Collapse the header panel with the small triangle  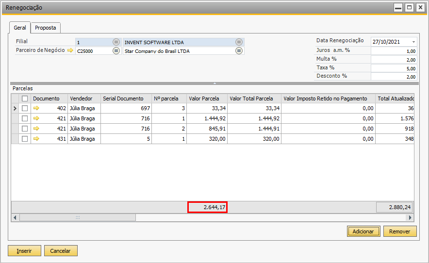214,83
